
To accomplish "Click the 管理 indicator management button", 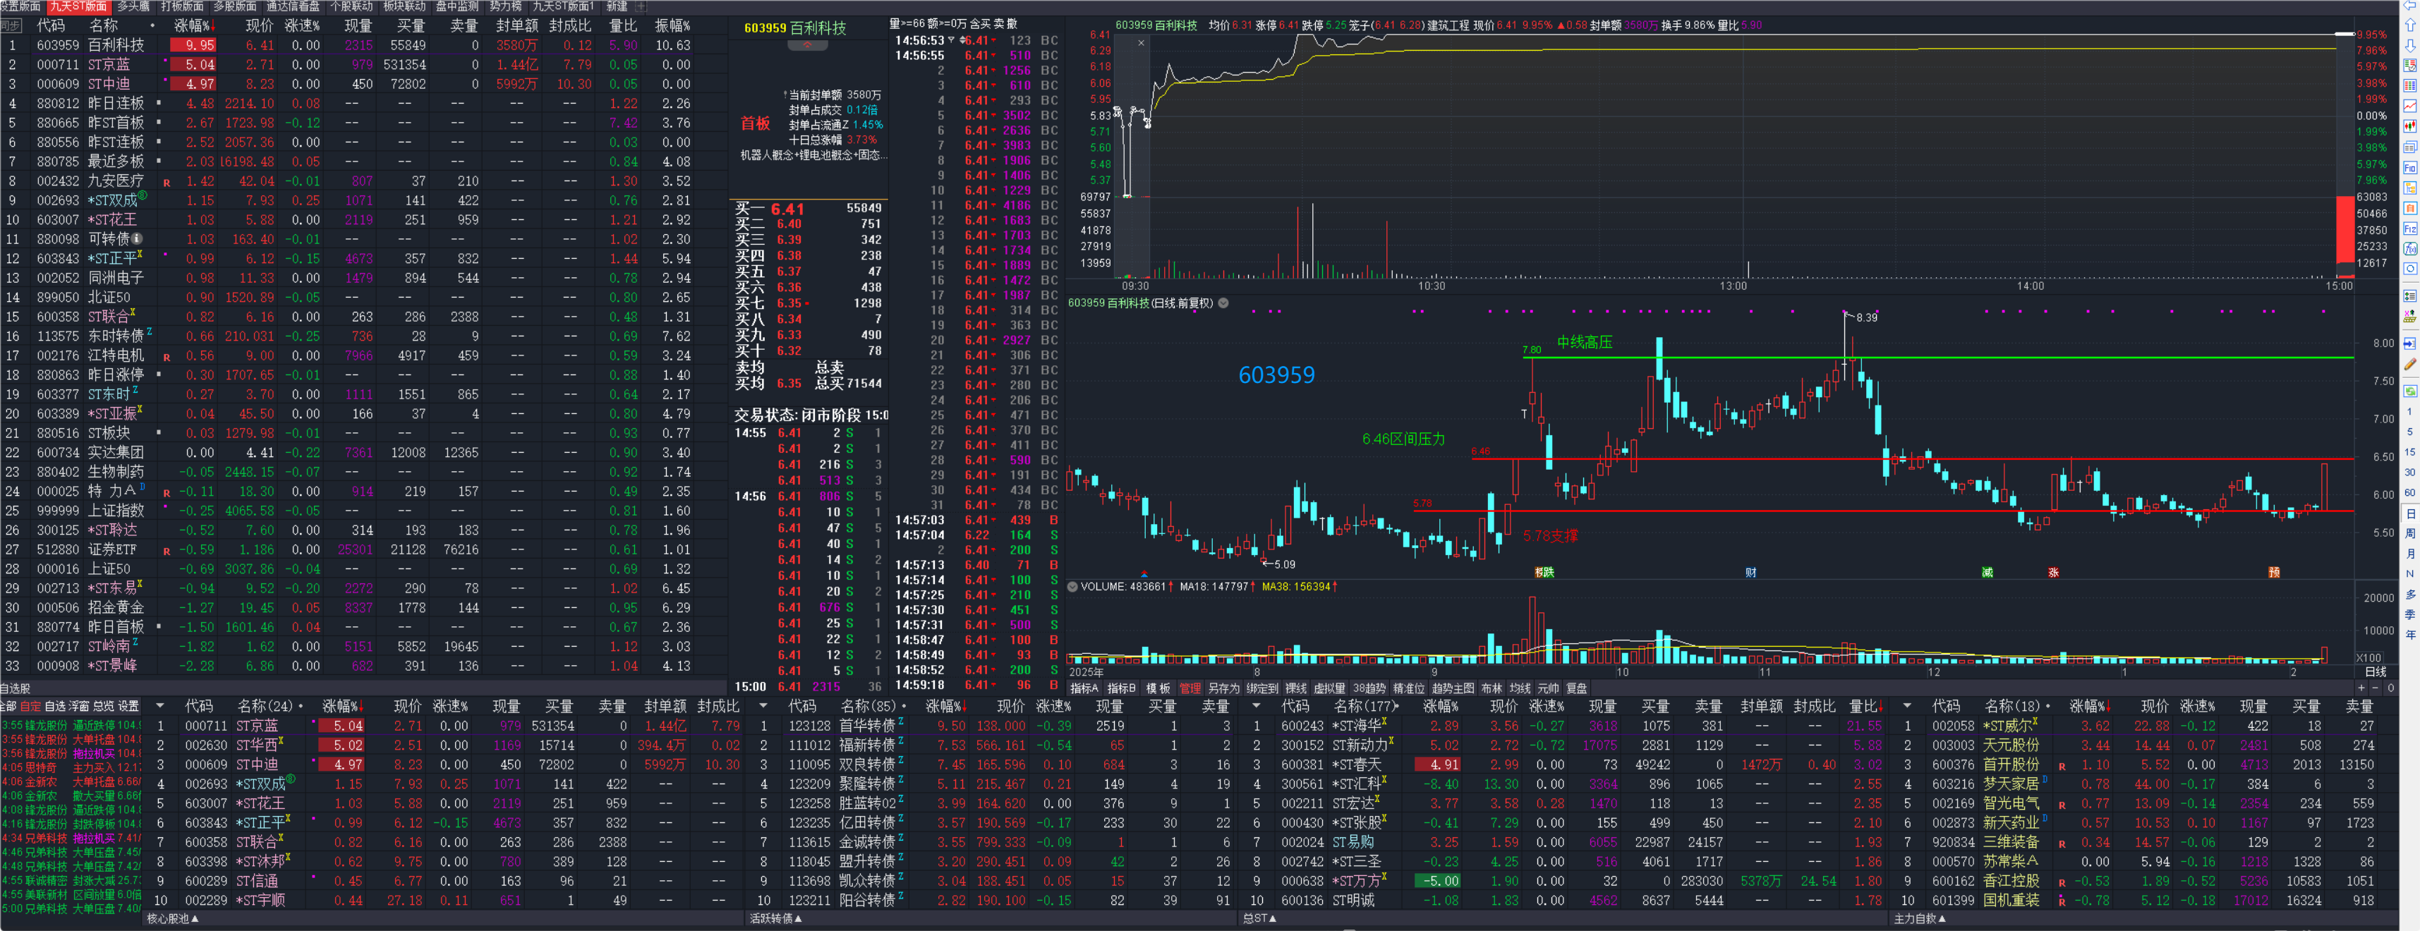I will click(1190, 688).
